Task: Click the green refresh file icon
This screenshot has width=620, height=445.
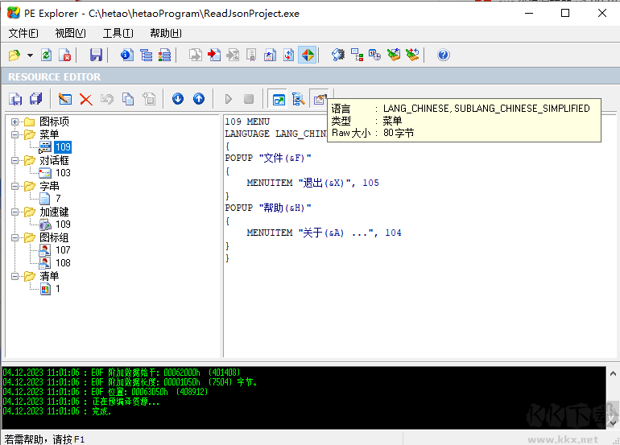Action: click(x=47, y=55)
